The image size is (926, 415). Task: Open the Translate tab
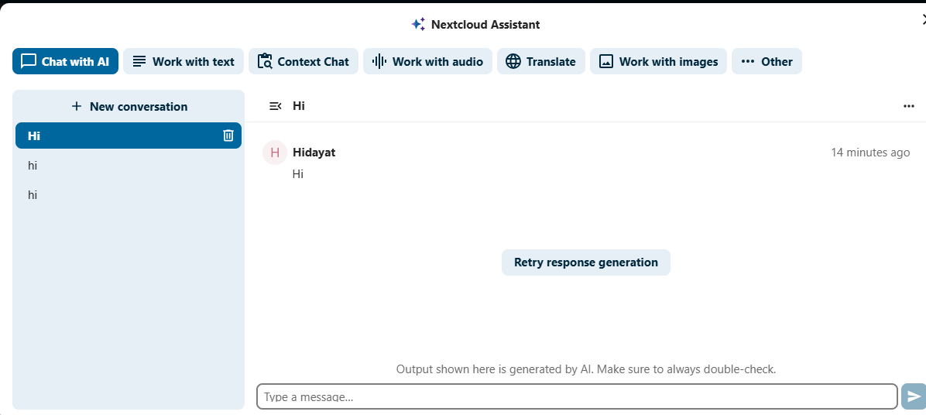tap(540, 61)
